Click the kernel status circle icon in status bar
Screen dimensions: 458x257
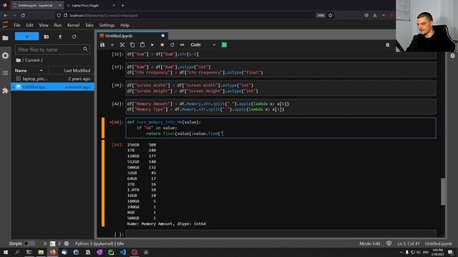point(389,243)
